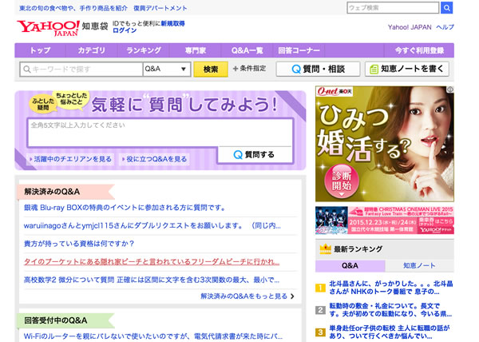
Task: Click the chevron after 解決済みのQ&Aをもっと見る
Action: click(293, 296)
